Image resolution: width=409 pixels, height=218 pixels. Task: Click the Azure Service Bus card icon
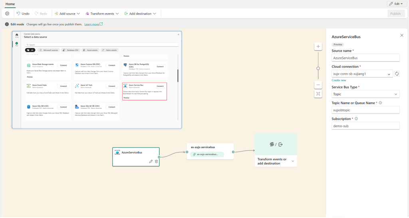125,86
